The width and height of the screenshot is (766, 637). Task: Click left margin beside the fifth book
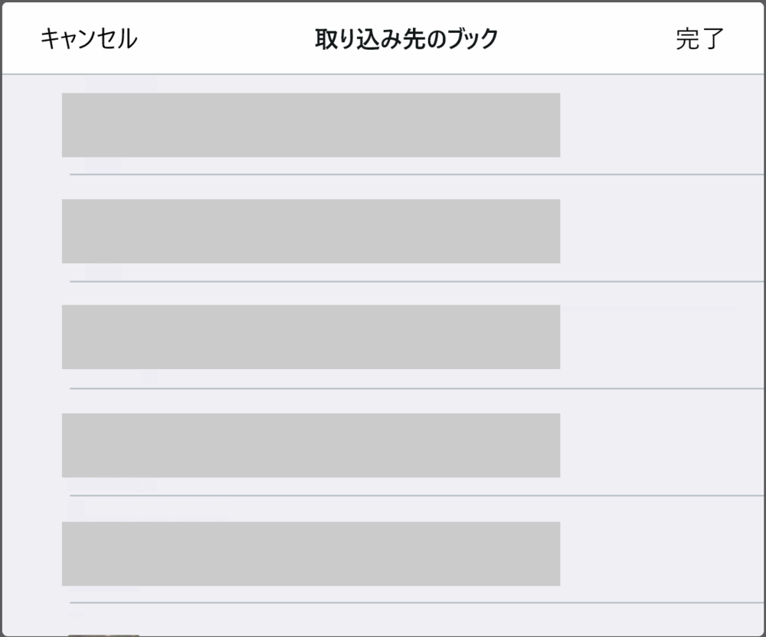pos(31,554)
